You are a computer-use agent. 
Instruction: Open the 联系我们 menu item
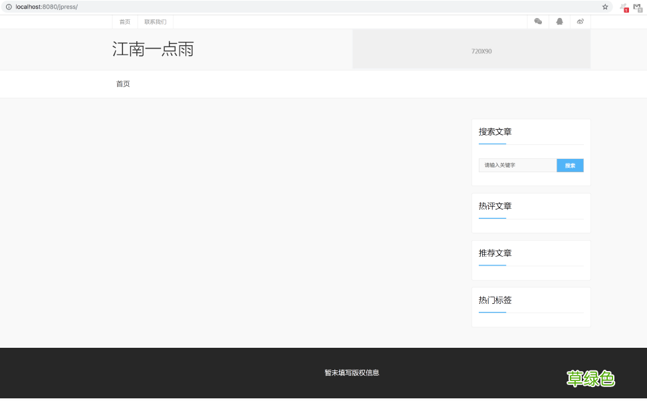coord(155,21)
